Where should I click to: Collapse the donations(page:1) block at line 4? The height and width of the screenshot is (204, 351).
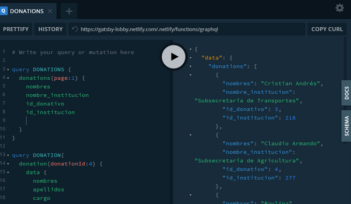pyautogui.click(x=8, y=78)
